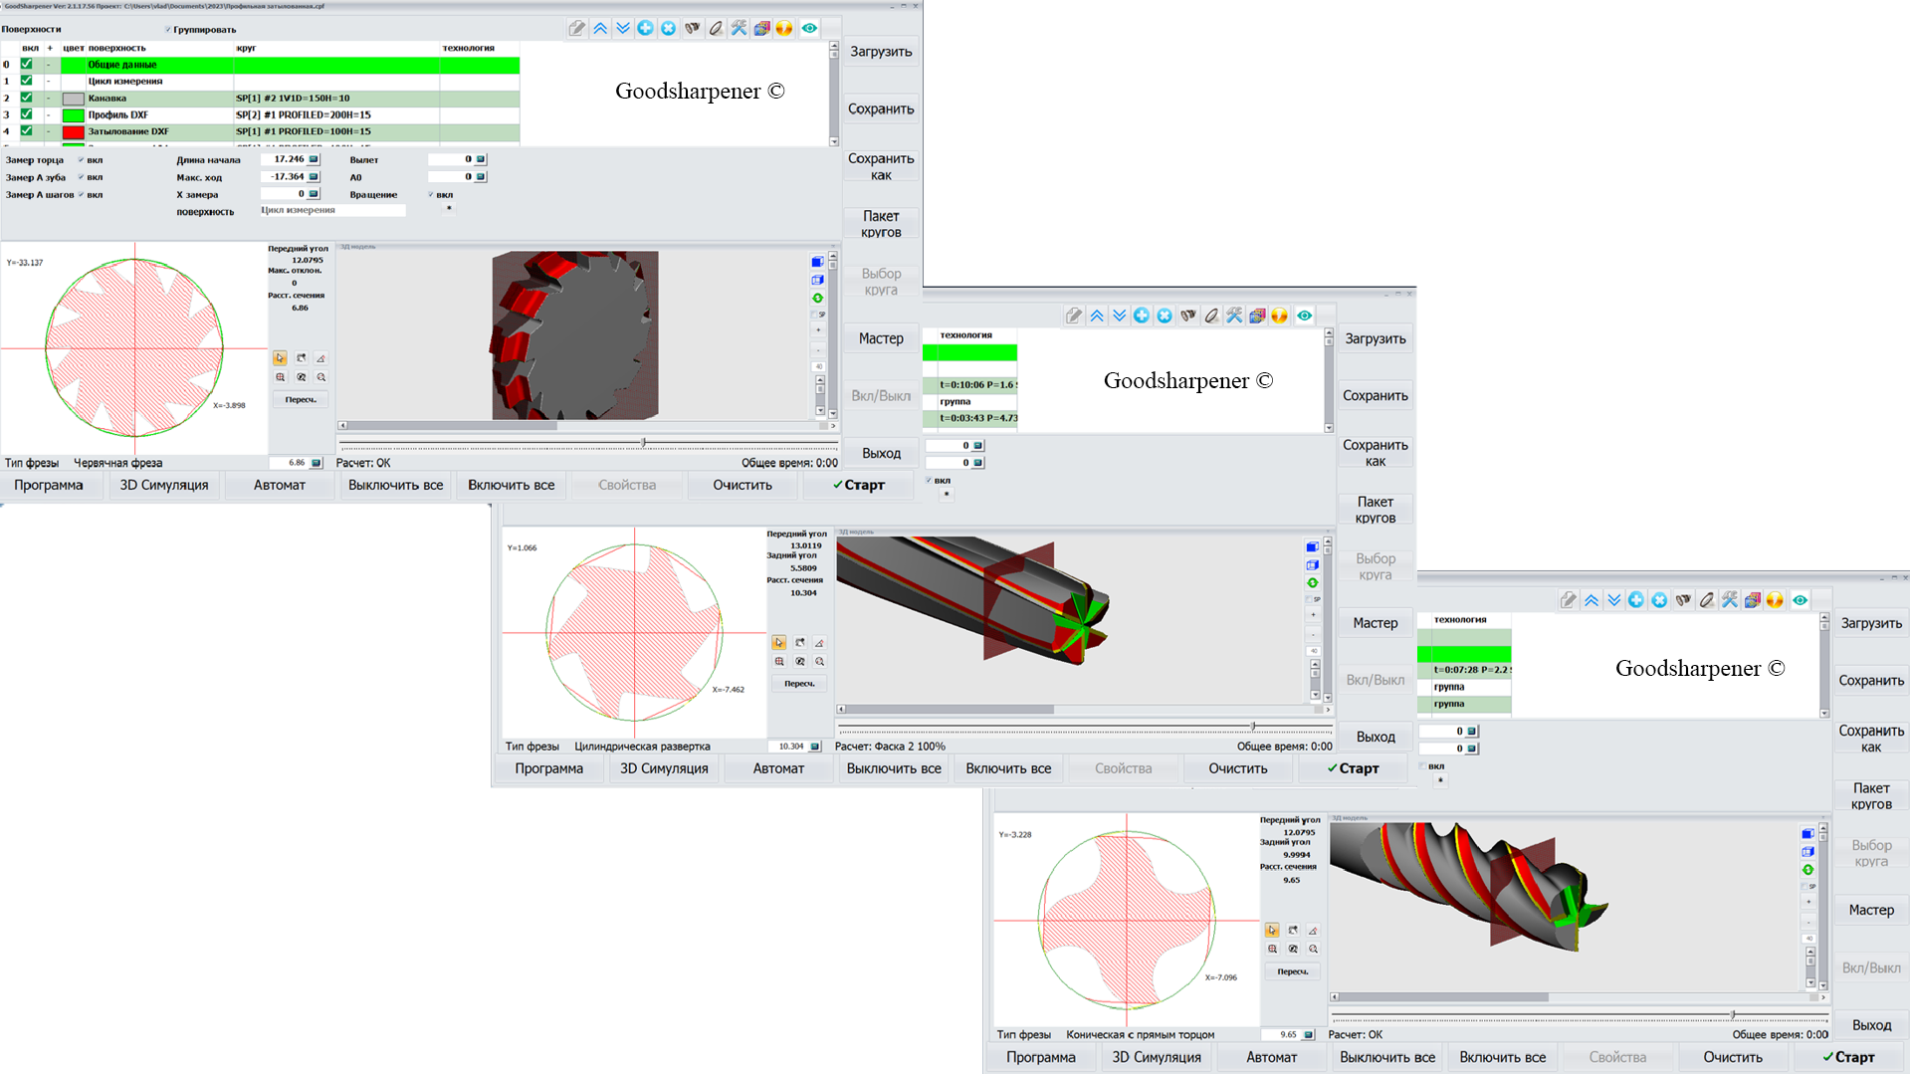1910x1074 pixels.
Task: Toggle the Замер торца вкл checkbox
Action: [x=81, y=160]
